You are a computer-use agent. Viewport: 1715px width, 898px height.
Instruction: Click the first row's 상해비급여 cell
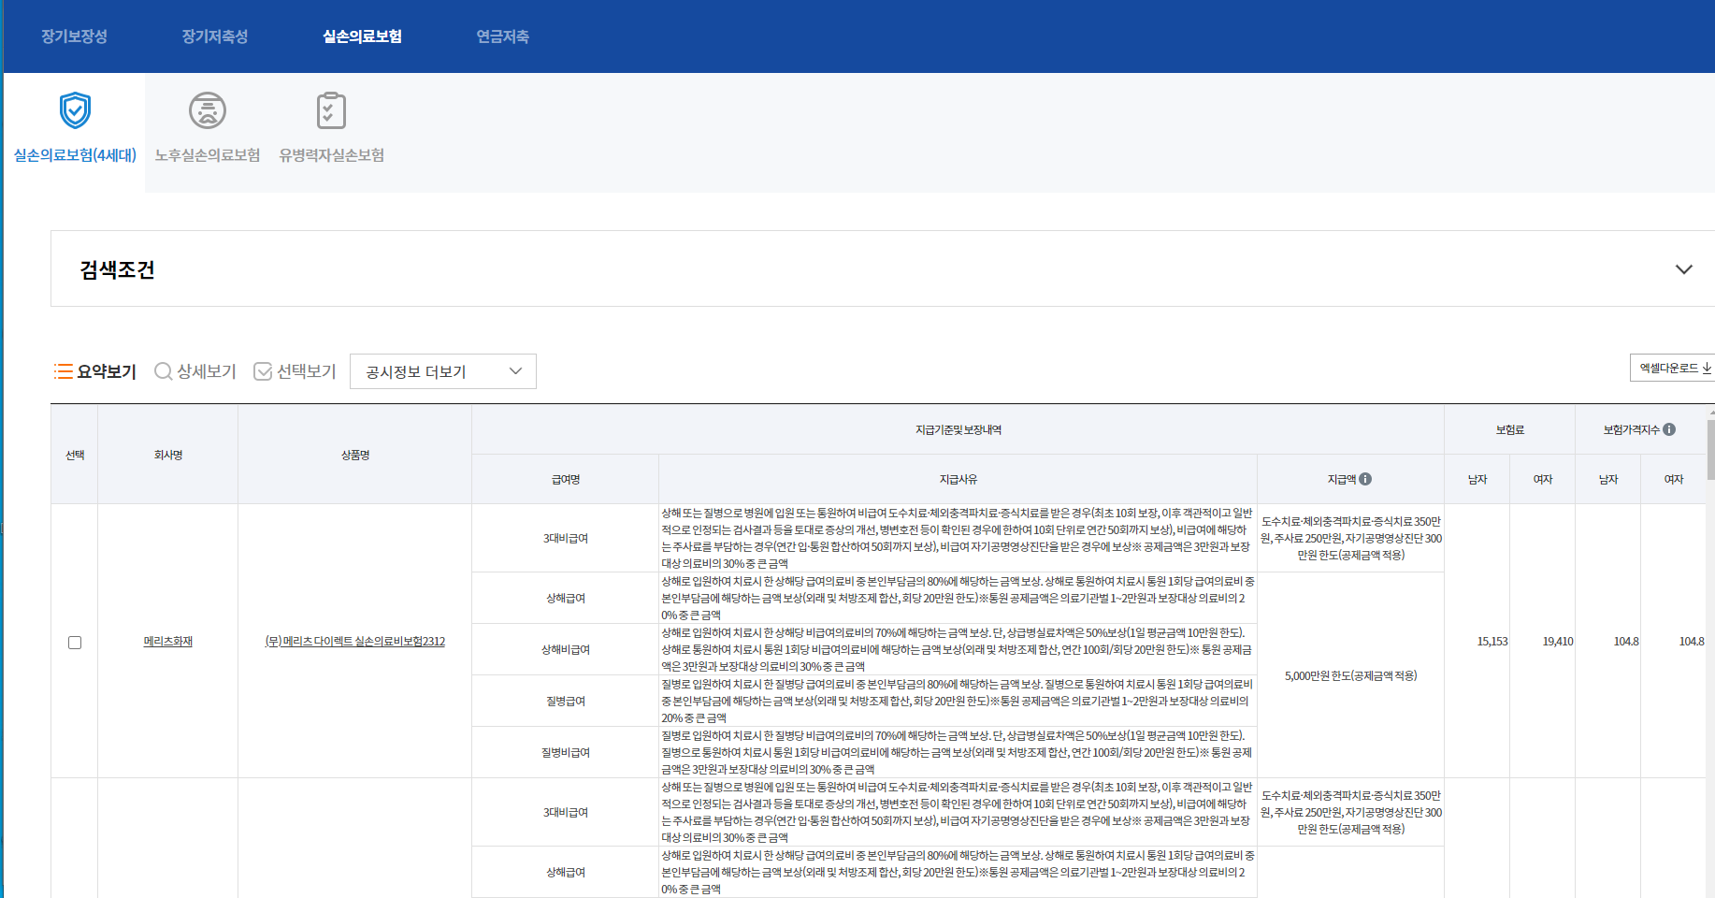tap(566, 650)
